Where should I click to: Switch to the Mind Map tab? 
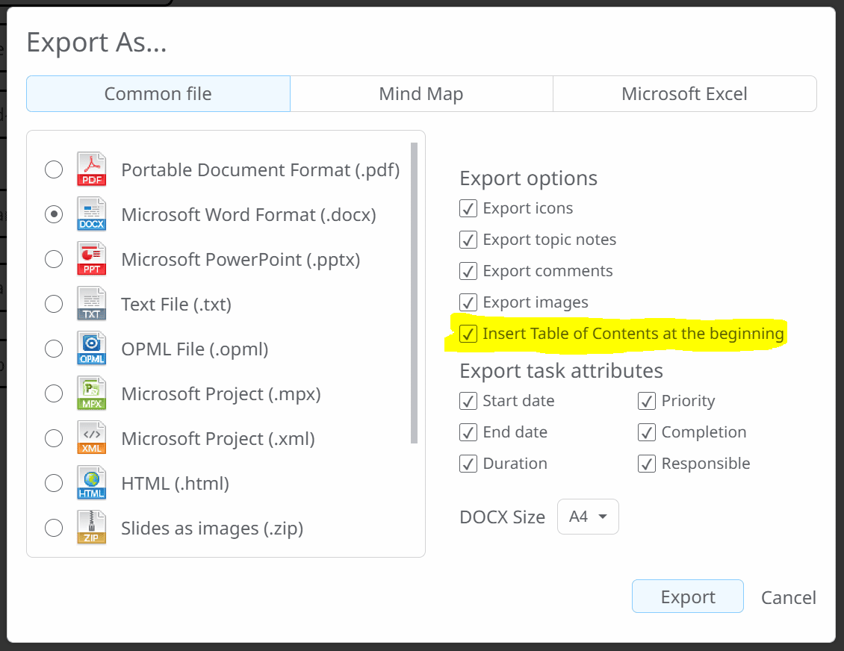click(x=421, y=93)
